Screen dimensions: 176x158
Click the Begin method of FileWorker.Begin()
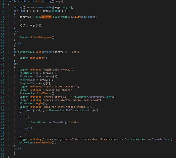click(39, 103)
